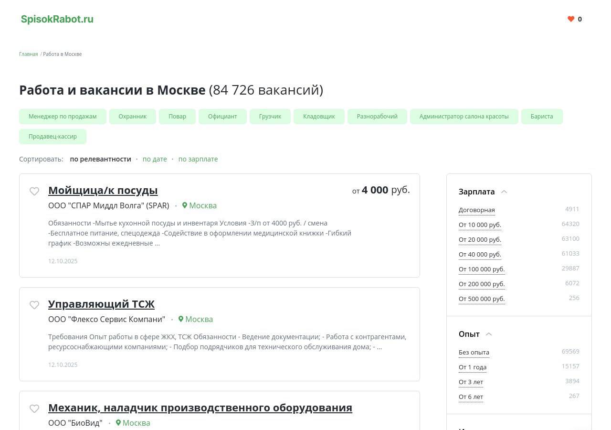Open the Главная breadcrumb link
This screenshot has height=430, width=611.
pyautogui.click(x=28, y=54)
